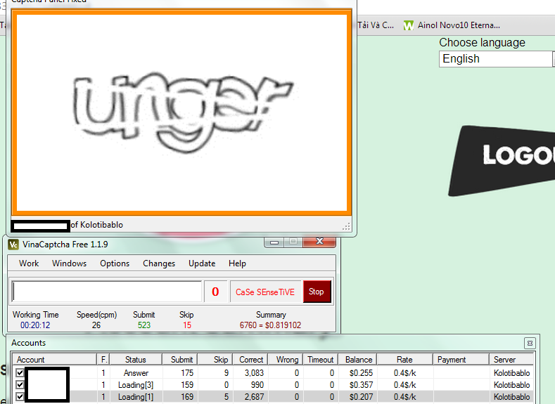Select the Loading[3] status cell
The image size is (555, 404).
coord(136,385)
